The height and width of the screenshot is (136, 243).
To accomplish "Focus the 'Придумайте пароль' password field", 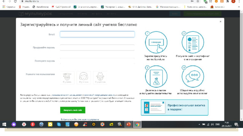I will click(97, 48).
